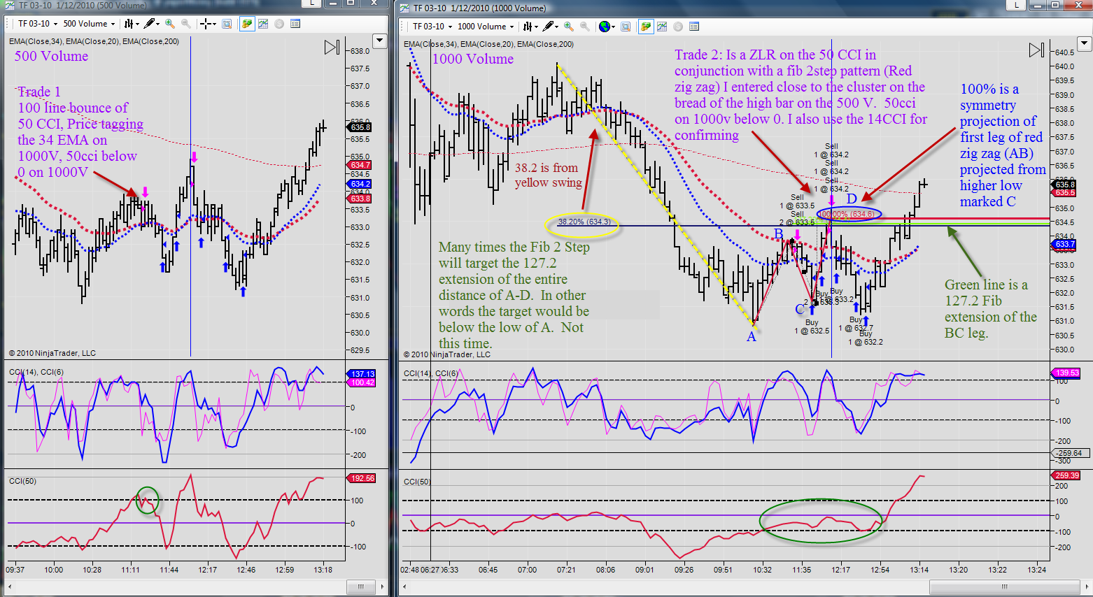Click horizontal scrollbar of 500 Volume chart

(x=362, y=587)
